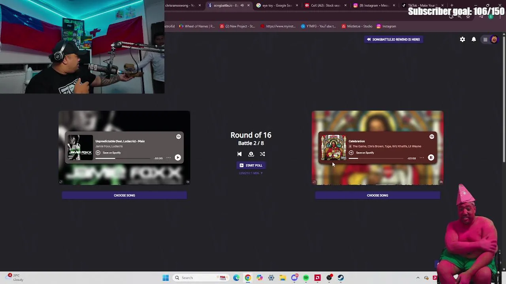Open Microsoft Edge from taskbar

pyautogui.click(x=236, y=278)
